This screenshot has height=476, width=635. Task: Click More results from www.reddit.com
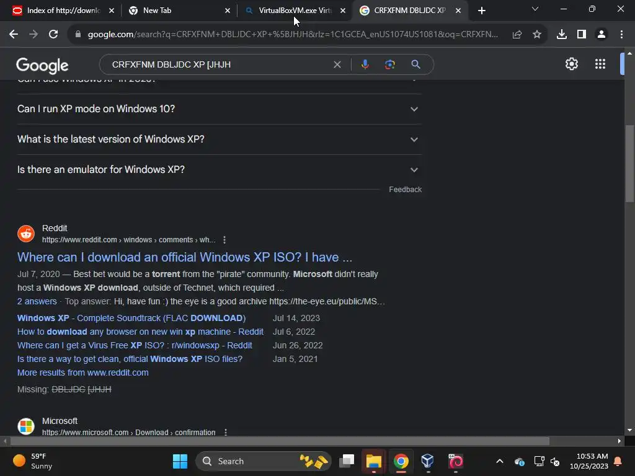coord(82,372)
